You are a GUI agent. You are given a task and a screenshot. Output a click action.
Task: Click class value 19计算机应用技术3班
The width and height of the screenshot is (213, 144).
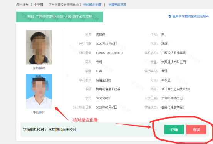[x=176, y=89]
